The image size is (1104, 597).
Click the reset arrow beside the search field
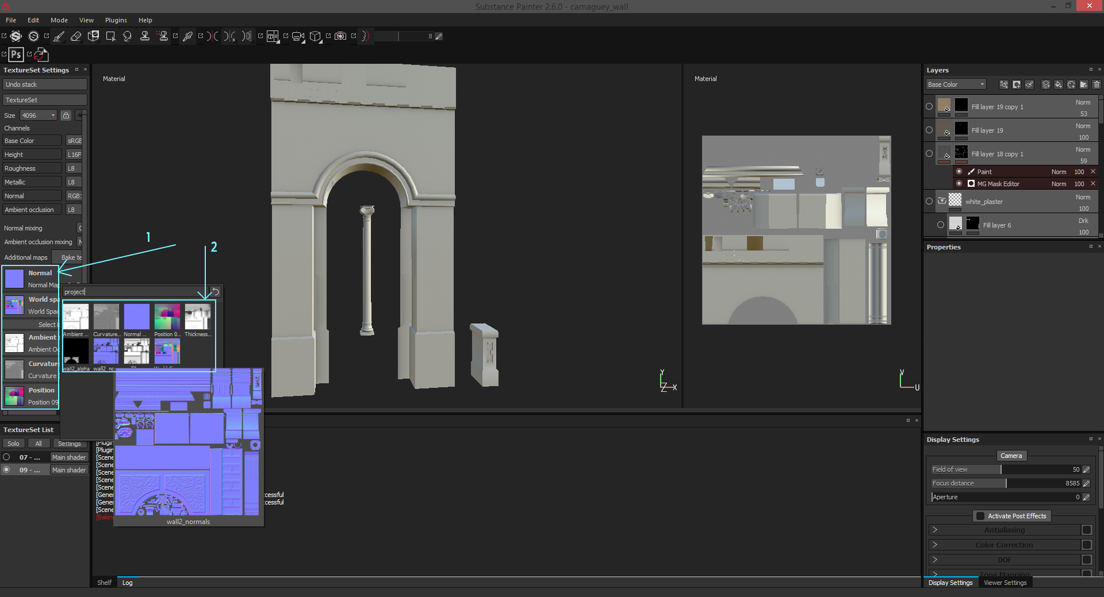point(215,292)
